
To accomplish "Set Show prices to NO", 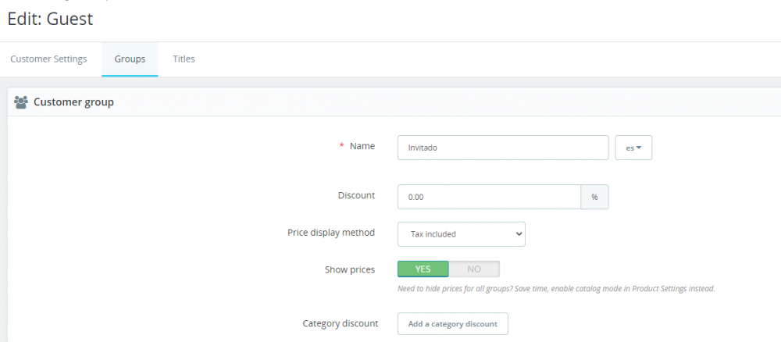I will pyautogui.click(x=474, y=269).
